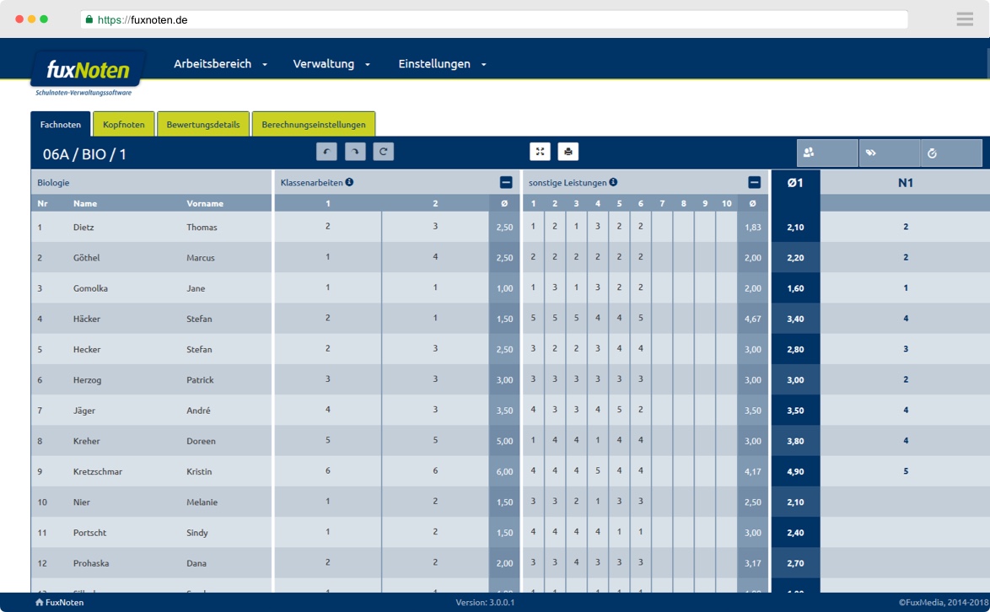Image resolution: width=990 pixels, height=612 pixels.
Task: Click the Biologie subject header
Action: pos(53,183)
